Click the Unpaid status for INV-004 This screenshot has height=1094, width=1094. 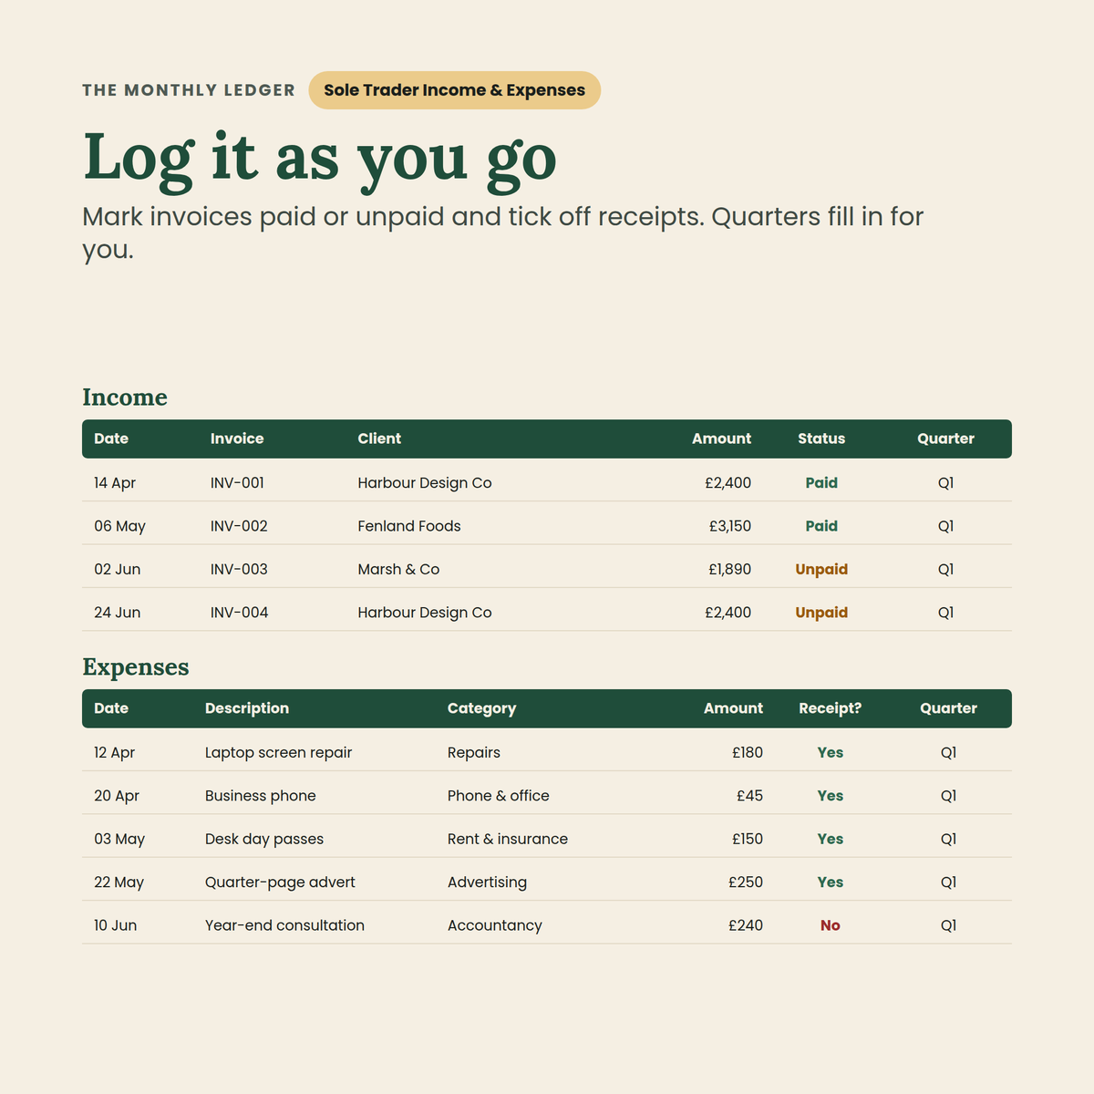[x=821, y=613]
